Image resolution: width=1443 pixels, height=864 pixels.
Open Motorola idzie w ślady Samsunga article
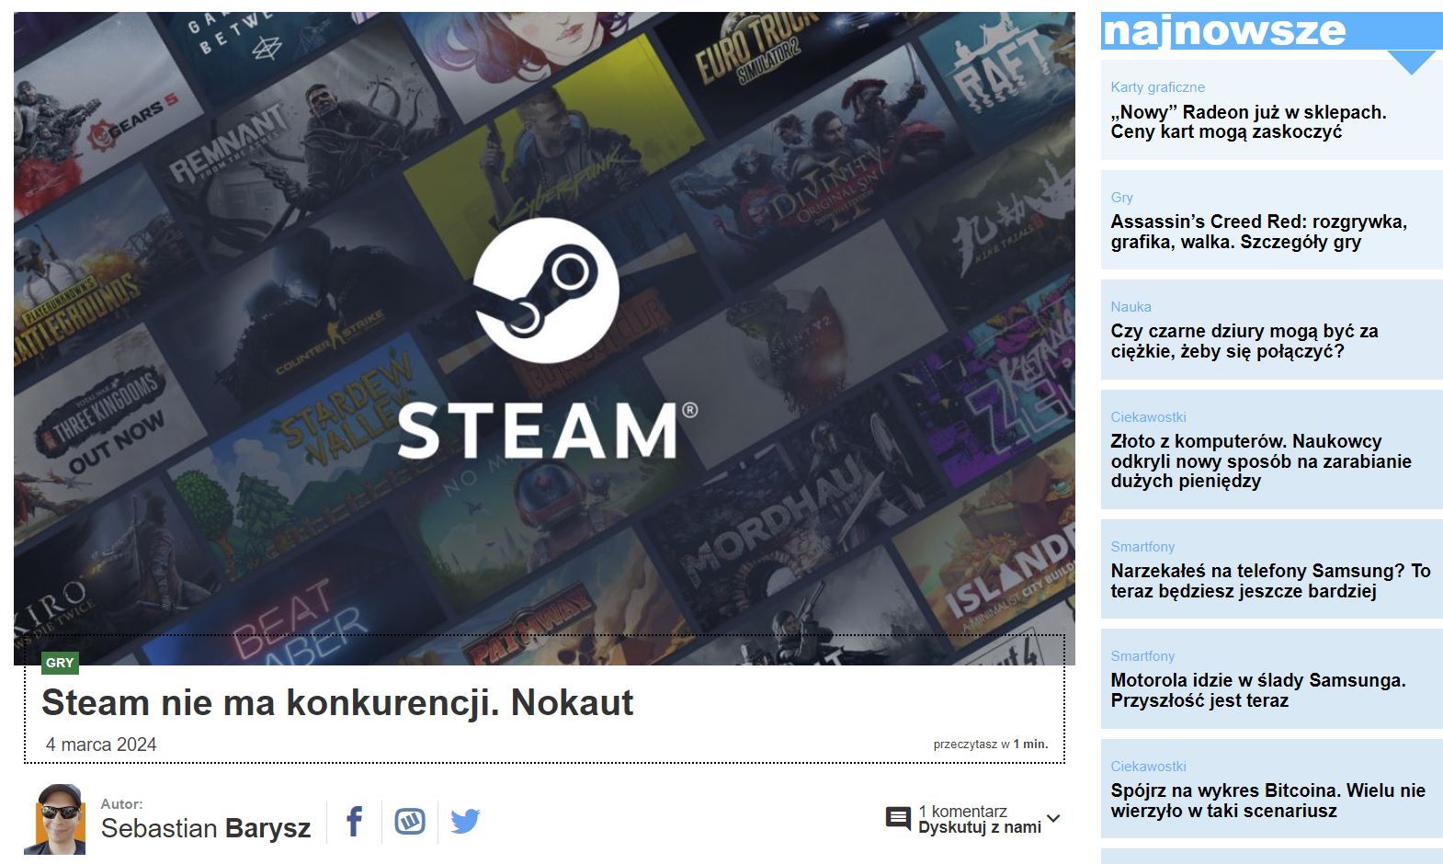pyautogui.click(x=1258, y=690)
